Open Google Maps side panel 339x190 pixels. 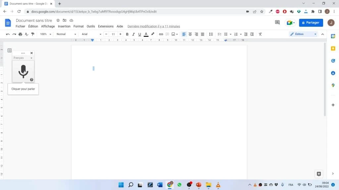coord(333,85)
